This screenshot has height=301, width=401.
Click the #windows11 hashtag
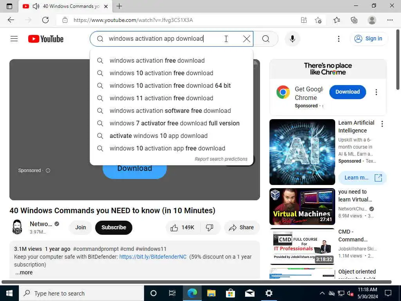151,249
